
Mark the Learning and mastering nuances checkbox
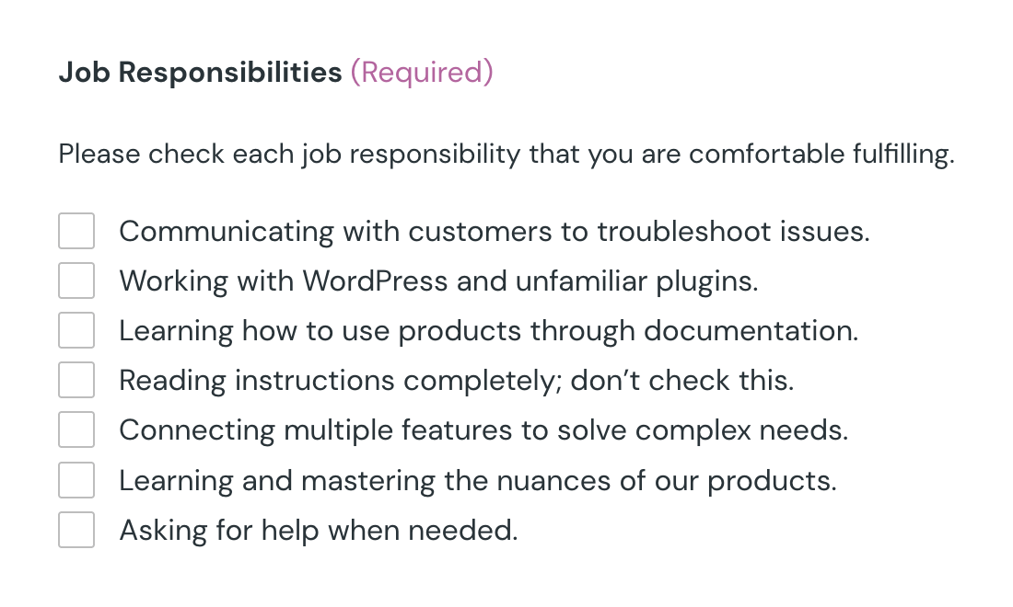coord(76,480)
